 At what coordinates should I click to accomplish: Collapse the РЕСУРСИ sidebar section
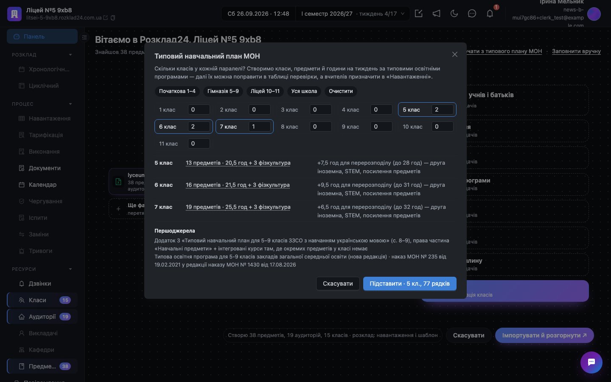pyautogui.click(x=70, y=269)
